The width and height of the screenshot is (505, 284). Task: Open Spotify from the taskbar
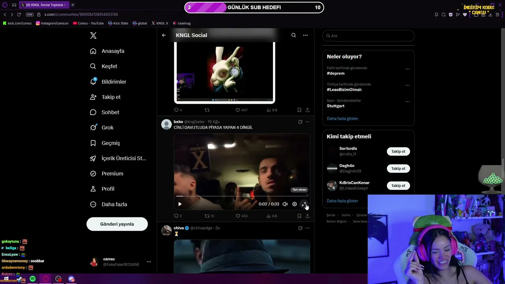point(33,279)
